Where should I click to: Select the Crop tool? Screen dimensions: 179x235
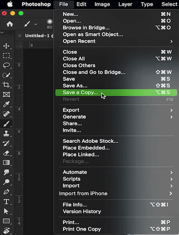[x=6, y=85]
